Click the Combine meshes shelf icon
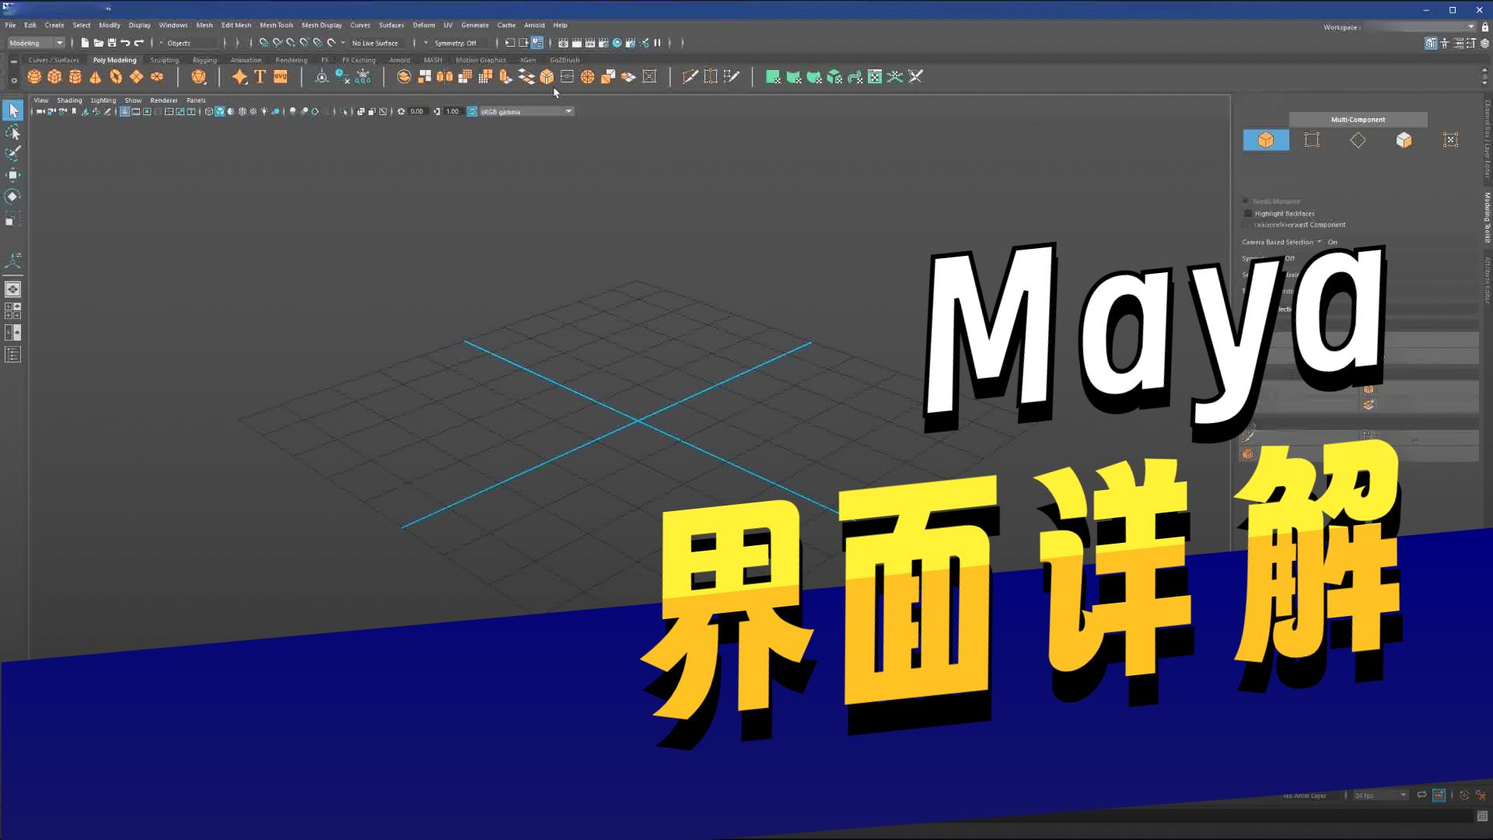 404,76
